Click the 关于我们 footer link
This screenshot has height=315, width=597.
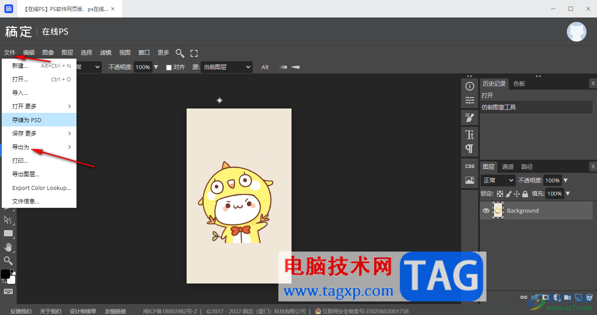51,311
